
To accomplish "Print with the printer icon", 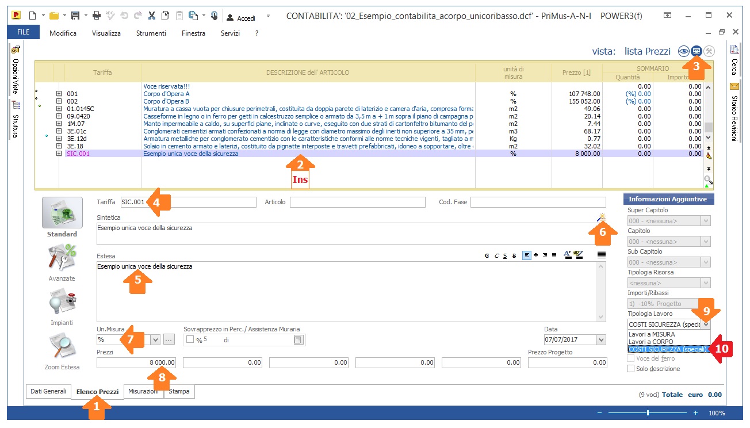I will [x=97, y=16].
